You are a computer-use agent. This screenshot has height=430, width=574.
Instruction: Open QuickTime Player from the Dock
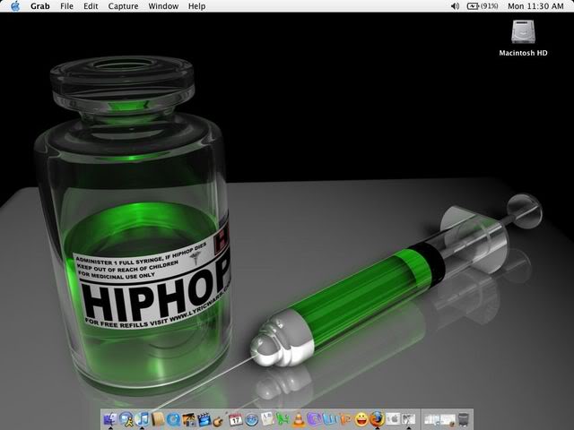173,420
